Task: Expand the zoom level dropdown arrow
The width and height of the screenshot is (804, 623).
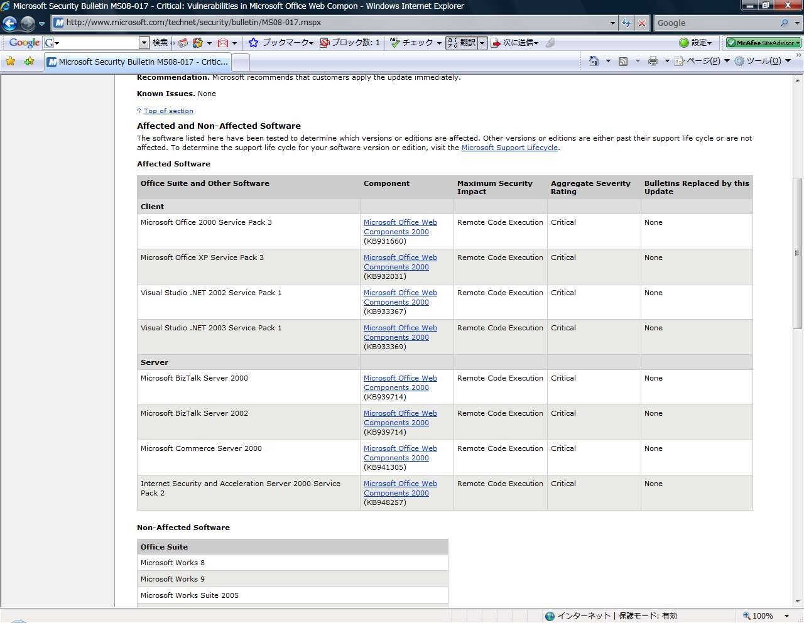Action: (x=787, y=616)
